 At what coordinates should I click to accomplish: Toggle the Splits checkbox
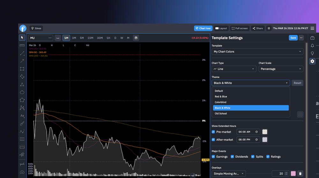[x=253, y=157]
